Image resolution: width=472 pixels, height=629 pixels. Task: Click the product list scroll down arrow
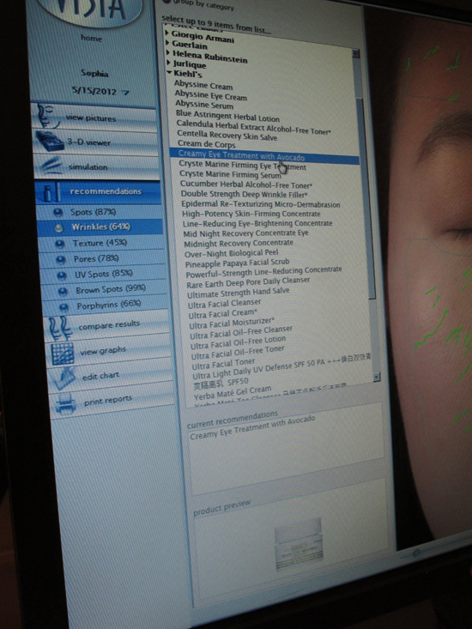376,377
